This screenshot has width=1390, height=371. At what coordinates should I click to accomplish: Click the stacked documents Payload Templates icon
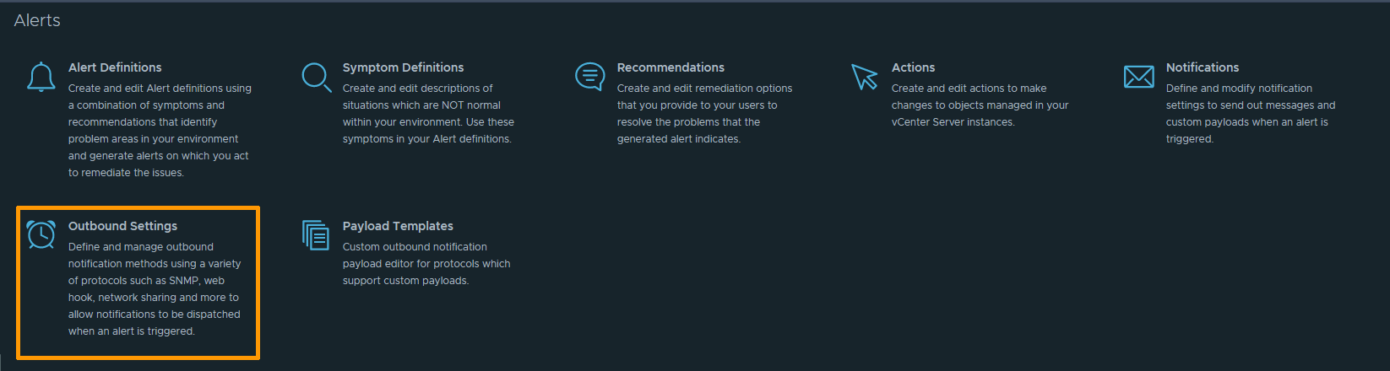[316, 235]
